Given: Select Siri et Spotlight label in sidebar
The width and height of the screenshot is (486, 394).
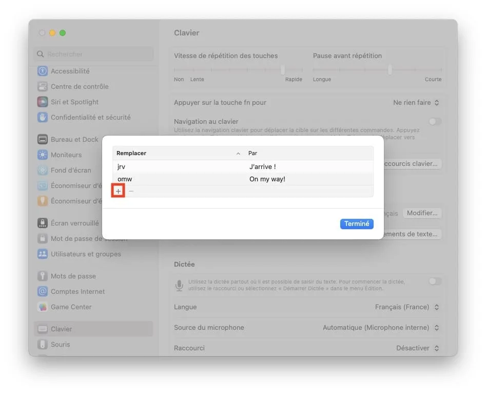Looking at the screenshot, I should click(74, 102).
